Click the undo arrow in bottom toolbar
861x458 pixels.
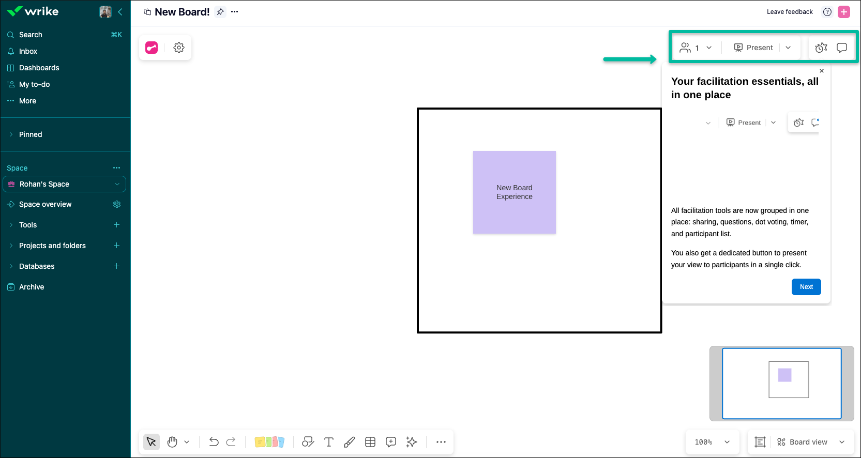[x=214, y=442]
